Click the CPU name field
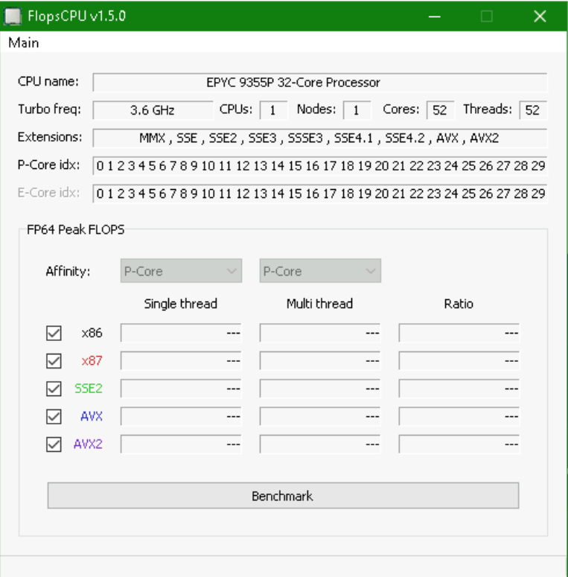Screen dimensions: 568x577 pyautogui.click(x=319, y=82)
